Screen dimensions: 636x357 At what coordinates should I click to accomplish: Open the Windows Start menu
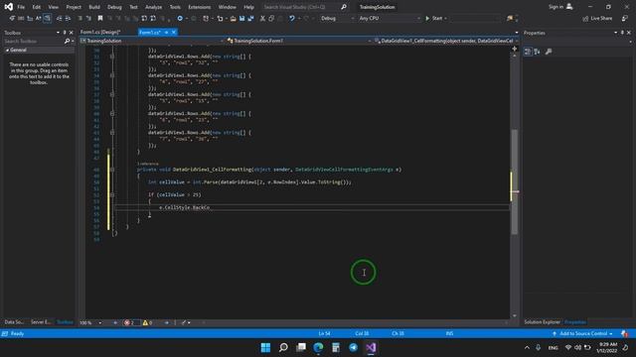pos(265,347)
